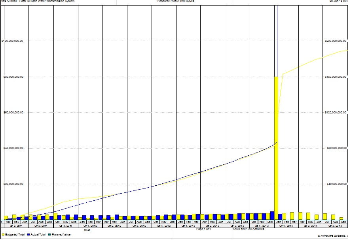Click the 'Qtr 1, 2013' timescale cell
351x243 pixels.
(x=188, y=226)
